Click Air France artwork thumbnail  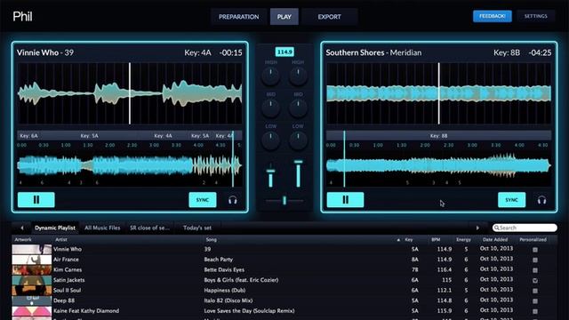point(32,260)
